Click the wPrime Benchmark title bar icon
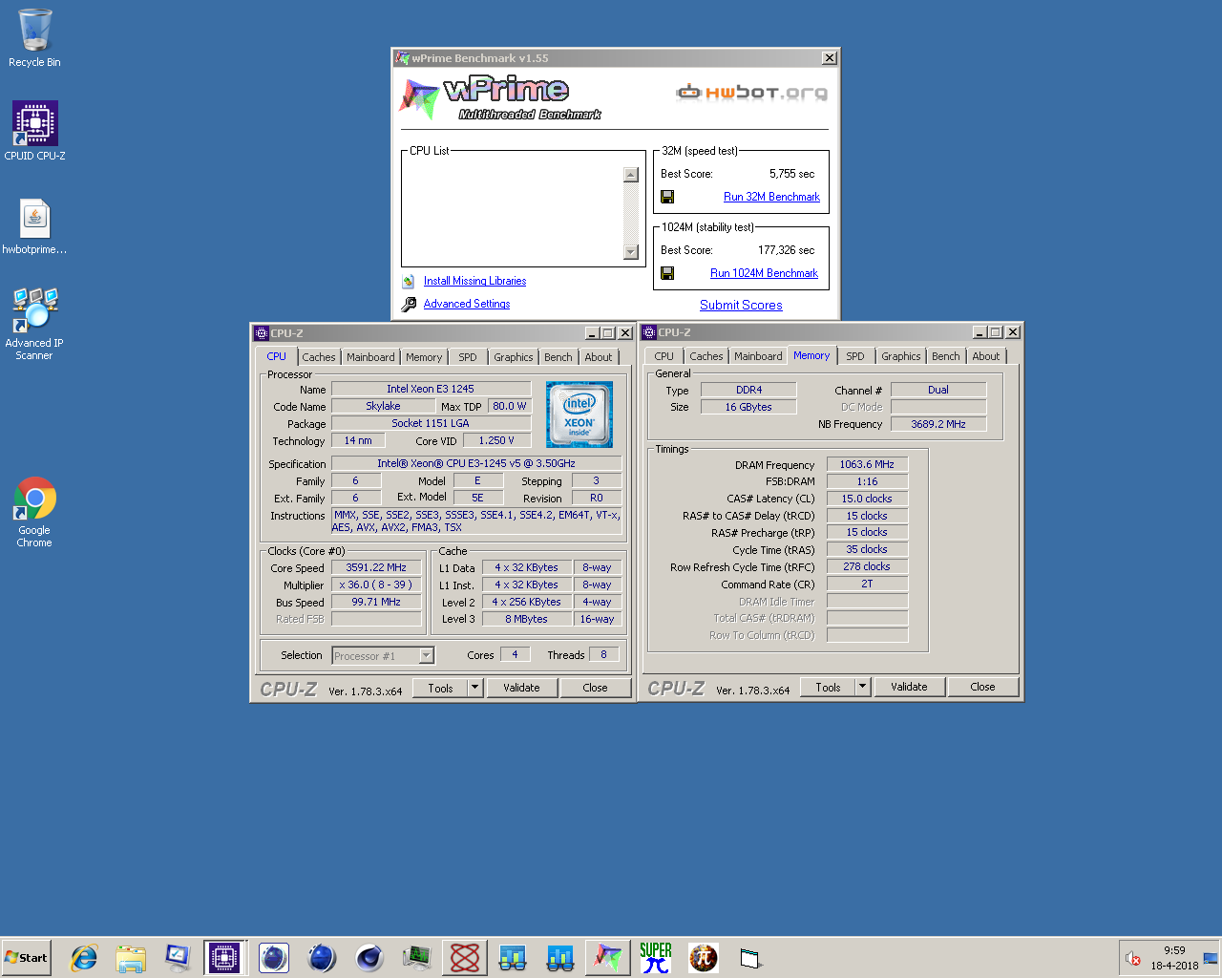Viewport: 1222px width, 978px height. point(402,58)
